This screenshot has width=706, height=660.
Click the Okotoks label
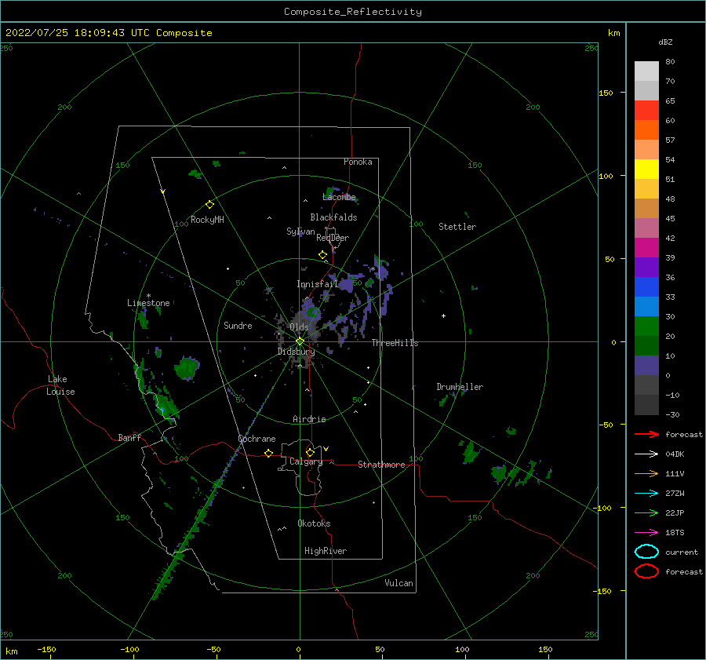point(314,523)
